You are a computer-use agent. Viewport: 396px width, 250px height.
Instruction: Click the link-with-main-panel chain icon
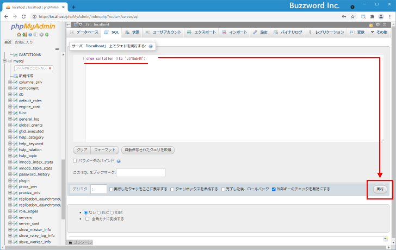[x=57, y=49]
